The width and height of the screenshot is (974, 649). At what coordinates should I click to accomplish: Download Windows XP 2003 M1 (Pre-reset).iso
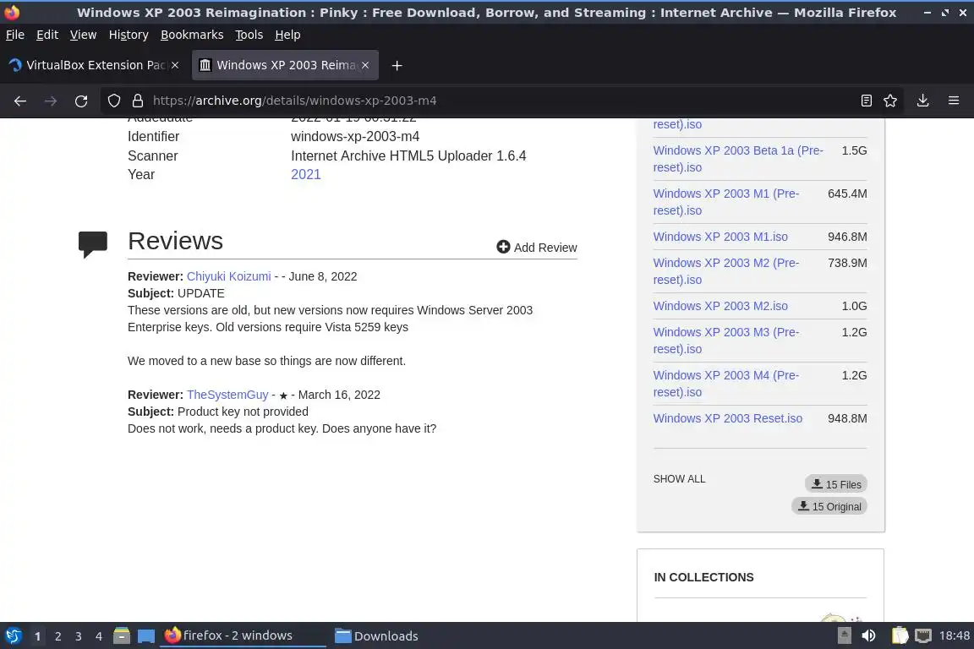726,202
